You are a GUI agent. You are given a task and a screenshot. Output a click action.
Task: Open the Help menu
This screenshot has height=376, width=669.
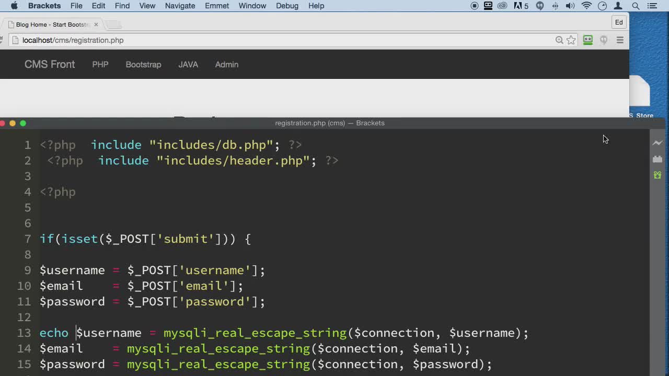click(316, 6)
